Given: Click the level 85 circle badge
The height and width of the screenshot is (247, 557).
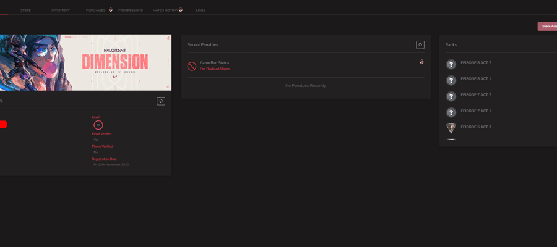Looking at the screenshot, I should (x=98, y=125).
